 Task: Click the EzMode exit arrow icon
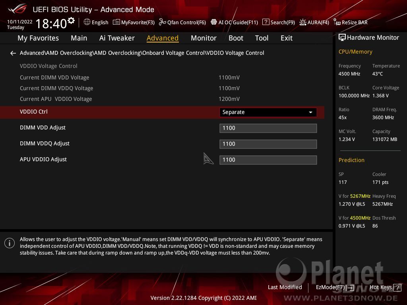[x=351, y=288]
